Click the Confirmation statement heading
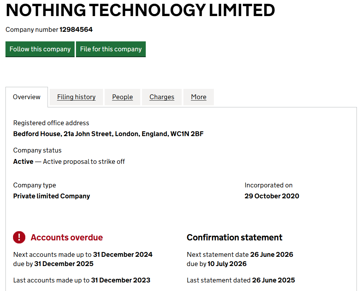This screenshot has width=362, height=291. point(234,237)
